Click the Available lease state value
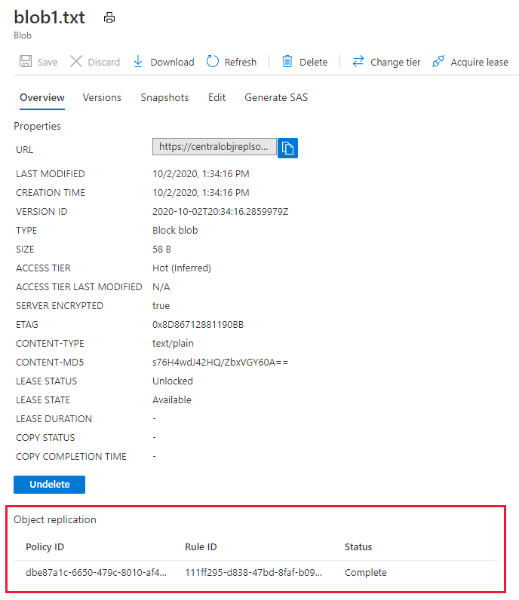 point(171,399)
